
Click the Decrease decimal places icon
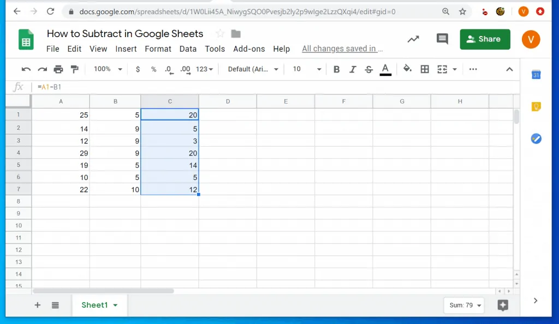(x=169, y=69)
